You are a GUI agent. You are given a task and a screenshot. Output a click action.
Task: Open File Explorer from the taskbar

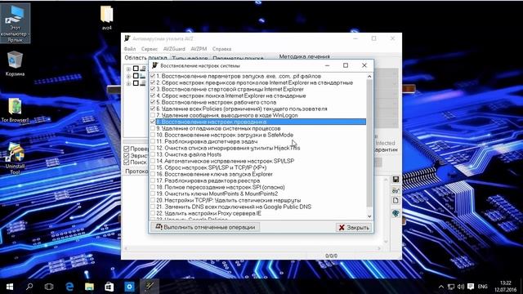click(89, 287)
